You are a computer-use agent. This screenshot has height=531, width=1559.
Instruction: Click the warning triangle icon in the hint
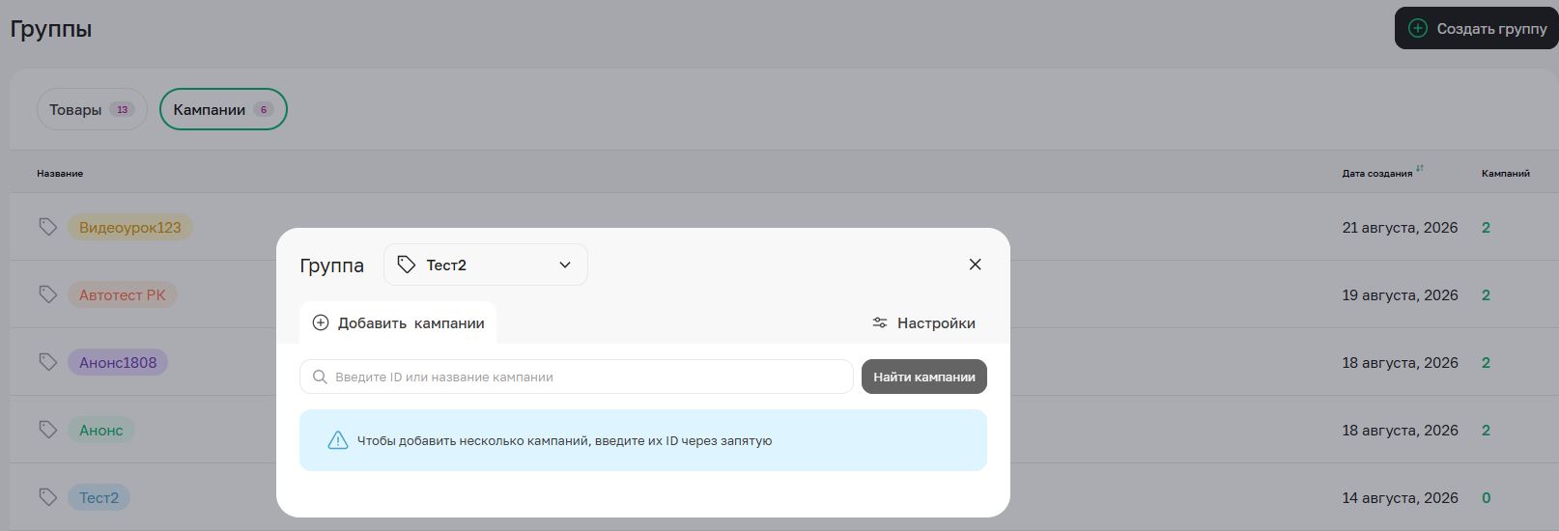pos(337,440)
